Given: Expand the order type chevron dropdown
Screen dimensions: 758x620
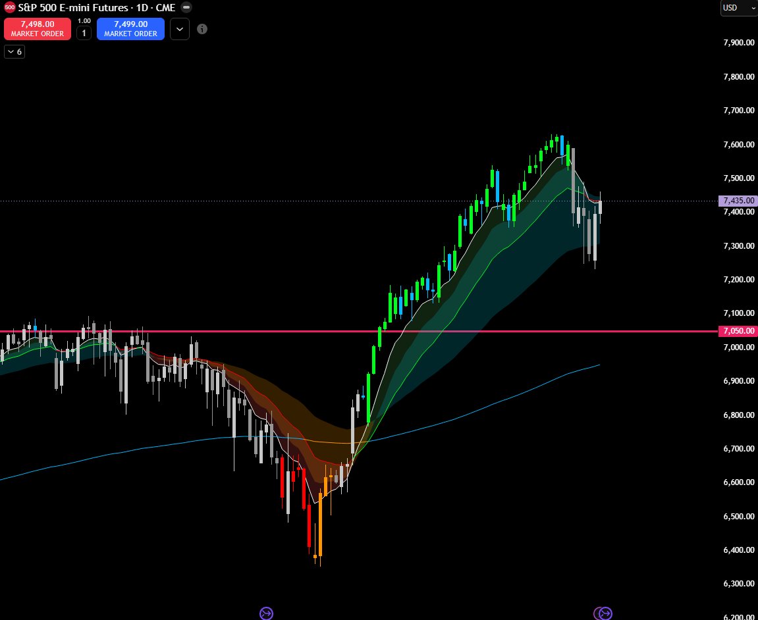Looking at the screenshot, I should tap(179, 29).
